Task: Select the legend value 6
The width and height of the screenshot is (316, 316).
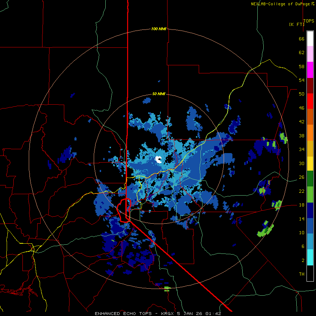Action: (303, 246)
